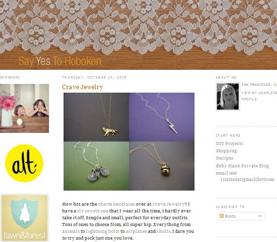Open the Crave Jewelry post title
This screenshot has height=242, width=277.
click(82, 87)
